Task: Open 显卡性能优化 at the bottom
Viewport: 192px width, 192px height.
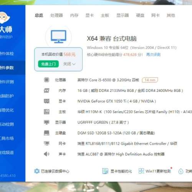Action: 121,171
